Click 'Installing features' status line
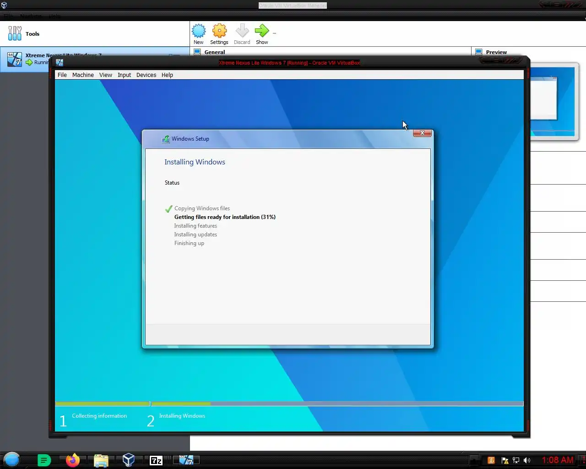The height and width of the screenshot is (469, 586). point(195,226)
